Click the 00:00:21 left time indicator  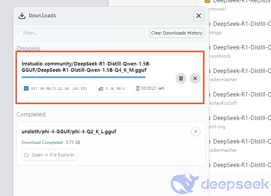pos(150,89)
